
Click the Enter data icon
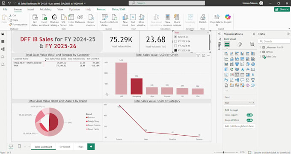point(71,17)
